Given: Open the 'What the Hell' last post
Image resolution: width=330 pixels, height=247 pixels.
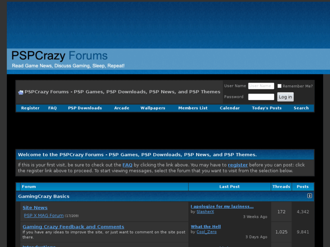Looking at the screenshot, I should point(206,227).
